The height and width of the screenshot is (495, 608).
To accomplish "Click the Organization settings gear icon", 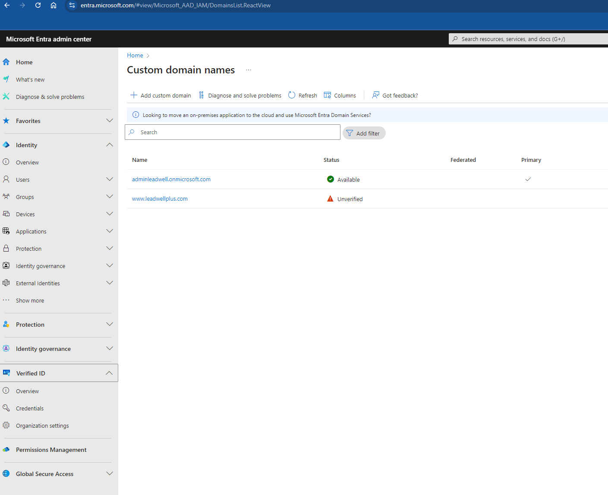I will (x=6, y=425).
